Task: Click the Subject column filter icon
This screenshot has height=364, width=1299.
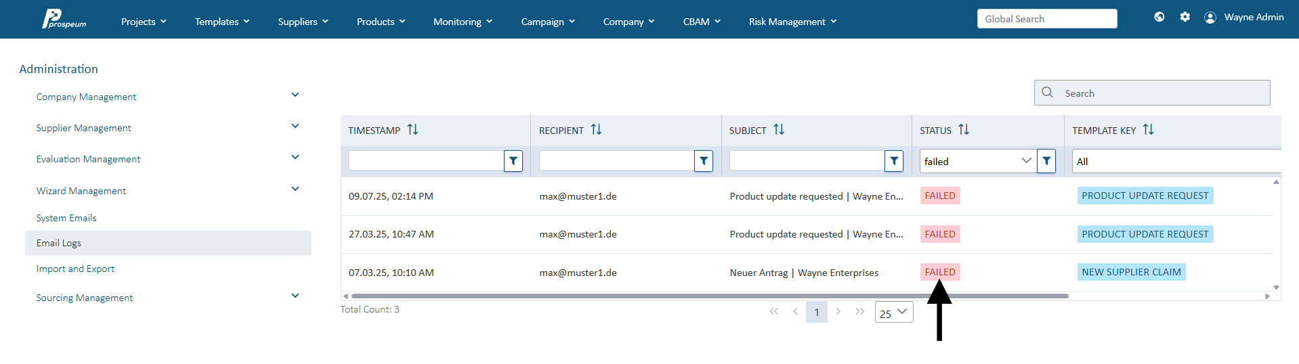Action: coord(894,161)
